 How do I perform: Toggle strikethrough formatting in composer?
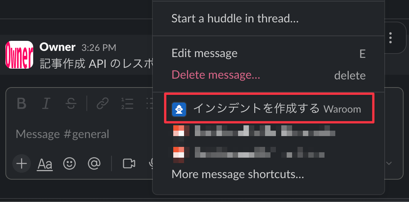(x=71, y=104)
